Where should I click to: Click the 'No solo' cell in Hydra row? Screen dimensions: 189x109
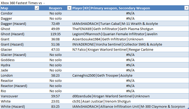(x=55, y=65)
